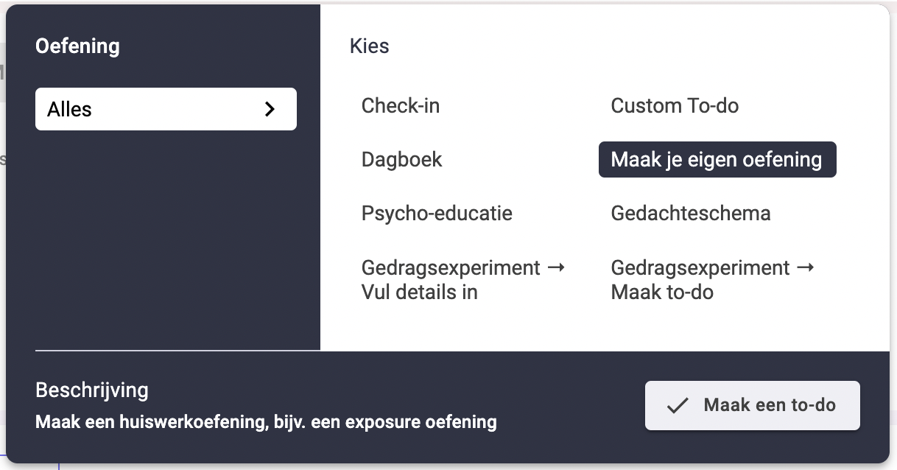Click the checkmark icon on the to-do button
The image size is (897, 470).
tap(677, 405)
